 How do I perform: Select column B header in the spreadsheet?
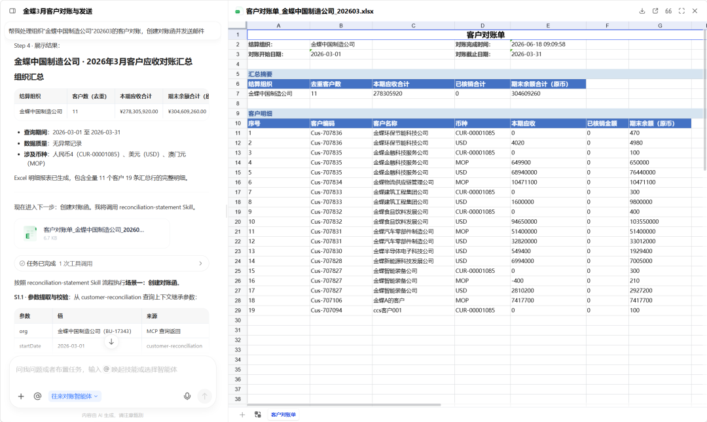341,26
